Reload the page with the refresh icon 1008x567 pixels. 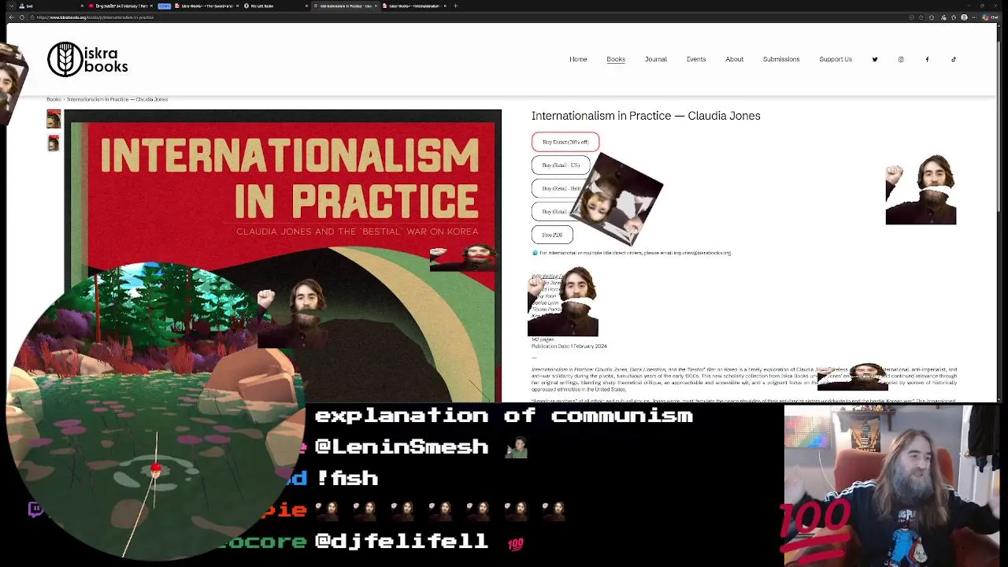(21, 17)
